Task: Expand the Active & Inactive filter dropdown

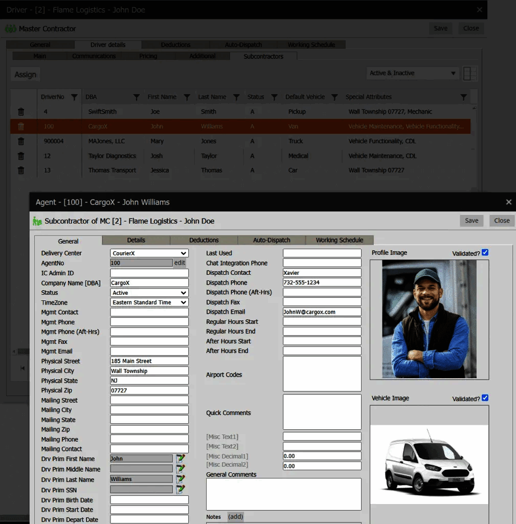Action: point(413,73)
